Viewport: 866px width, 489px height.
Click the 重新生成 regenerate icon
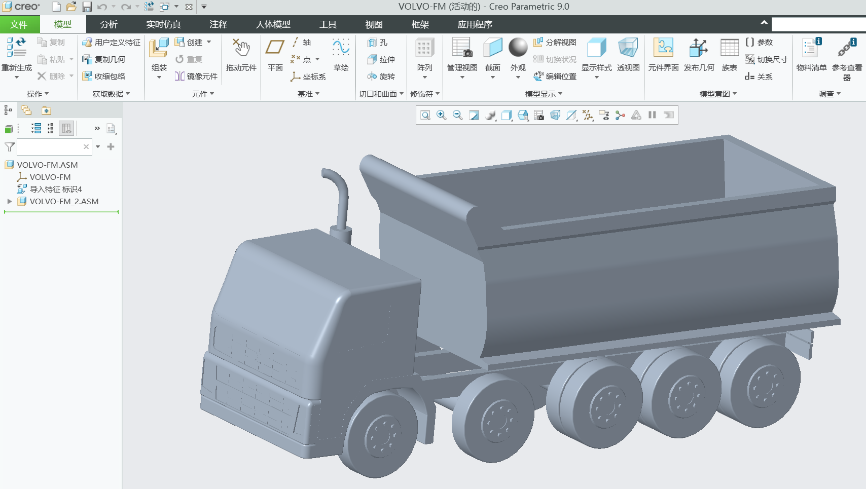17,47
